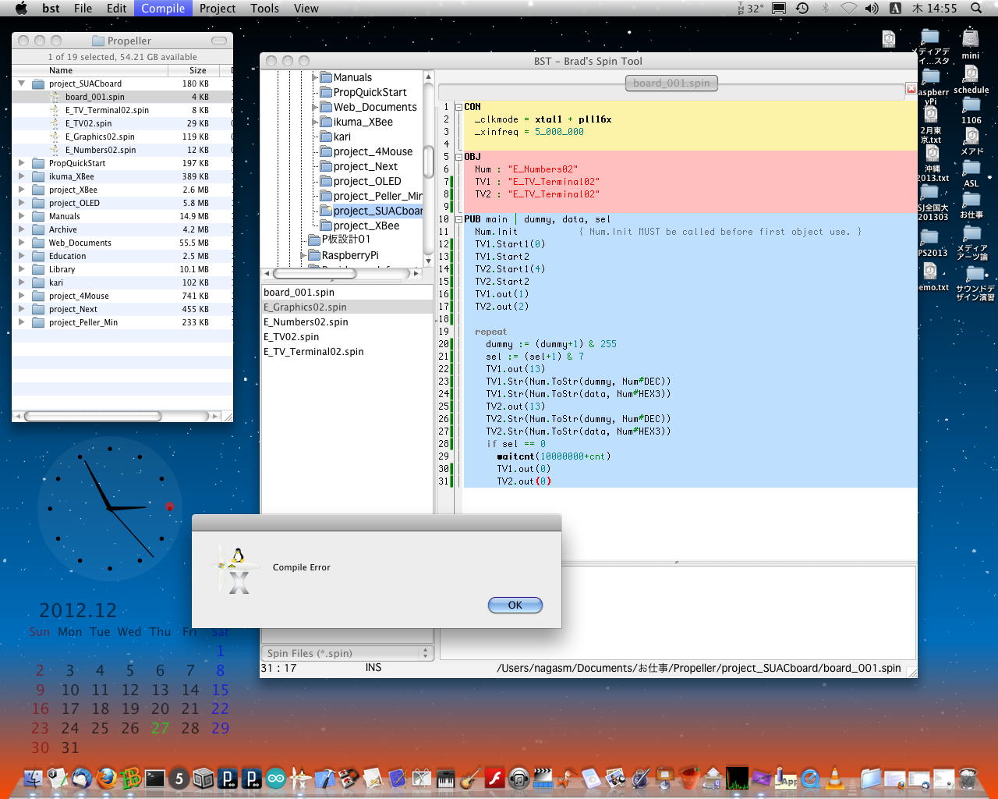Open the Project menu
The image size is (998, 799).
[x=217, y=9]
